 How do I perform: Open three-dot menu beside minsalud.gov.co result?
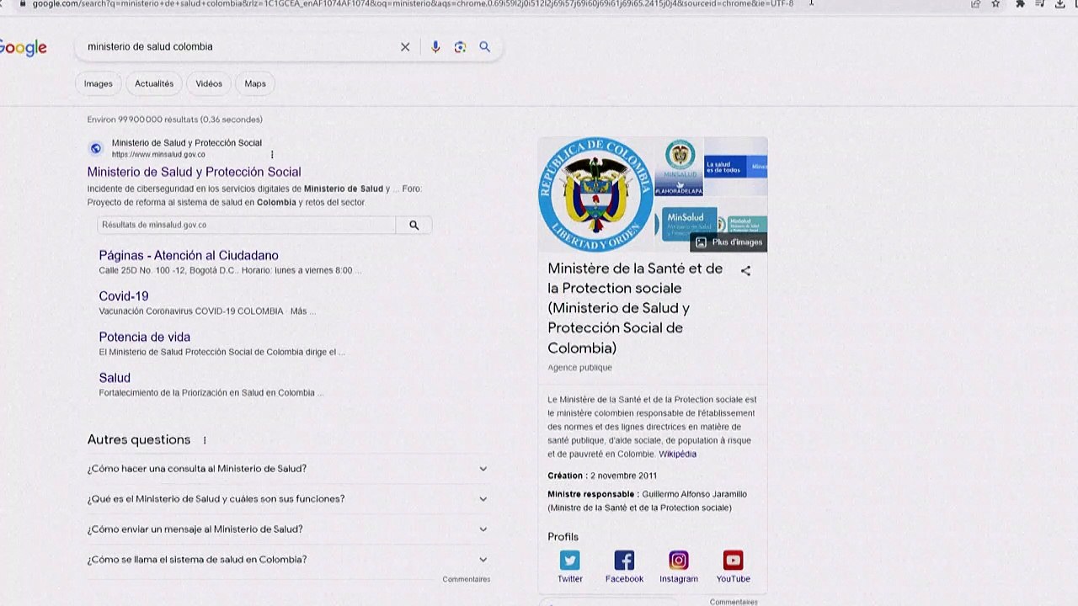(272, 155)
